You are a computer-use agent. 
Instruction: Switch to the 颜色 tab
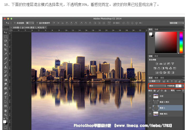tap(150, 29)
